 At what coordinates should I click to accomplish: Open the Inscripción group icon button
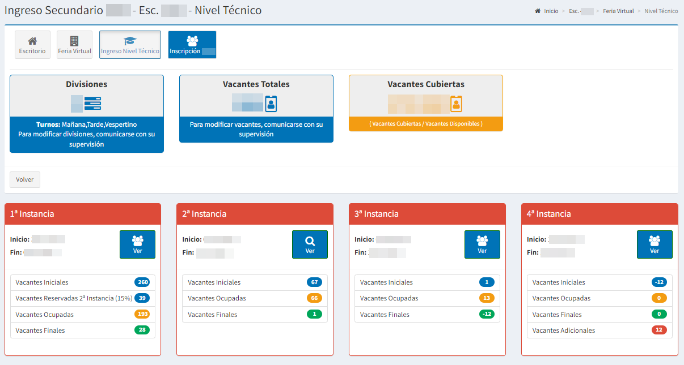(x=192, y=45)
